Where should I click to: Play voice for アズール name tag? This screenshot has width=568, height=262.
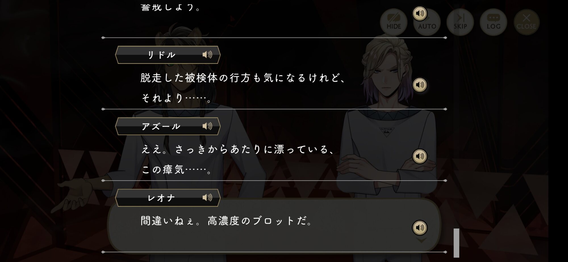207,126
